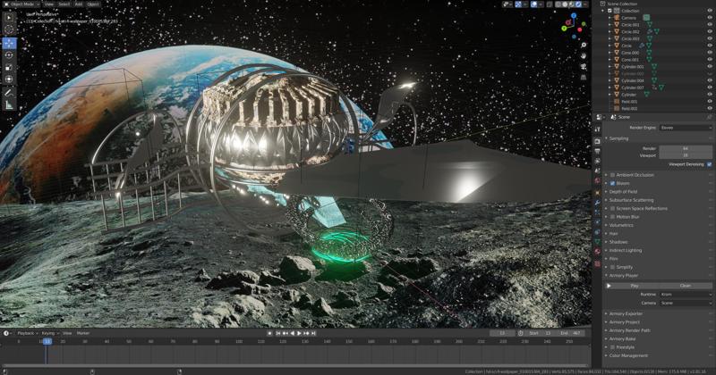Open the Render Engine dropdown
716x375 pixels.
pos(686,128)
